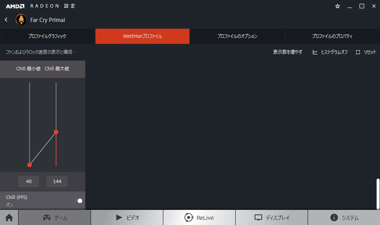380x225 pixels.
Task: Toggle the Chill (FPS) switch
Action: tap(79, 201)
